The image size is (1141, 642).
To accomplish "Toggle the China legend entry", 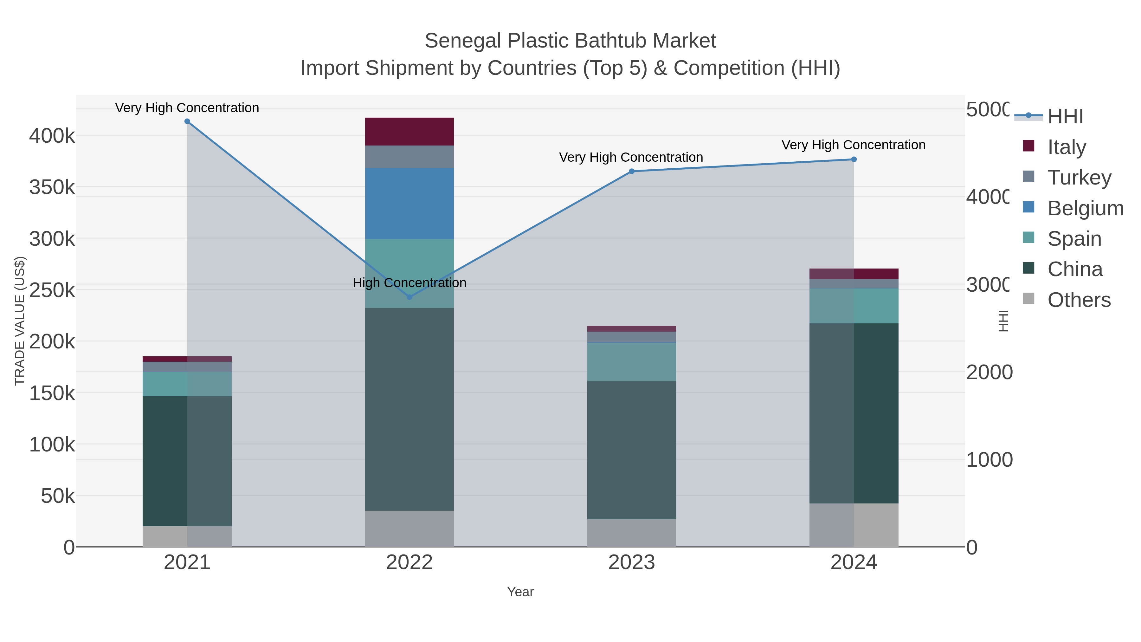I will (1063, 269).
